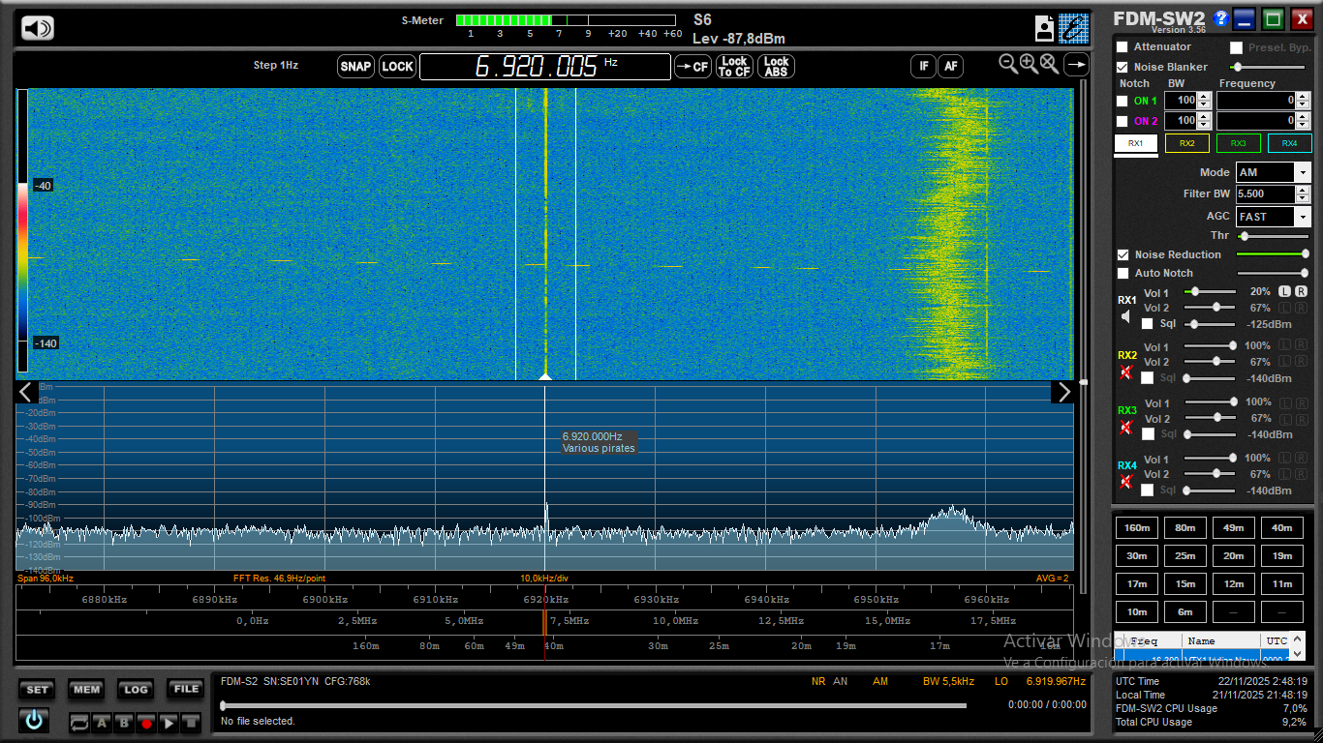
Task: Set loop point B marker
Action: tap(124, 723)
